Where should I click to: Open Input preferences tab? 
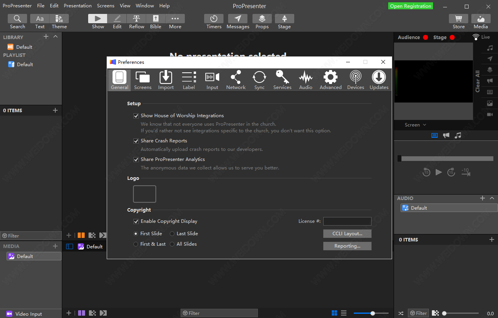(212, 80)
